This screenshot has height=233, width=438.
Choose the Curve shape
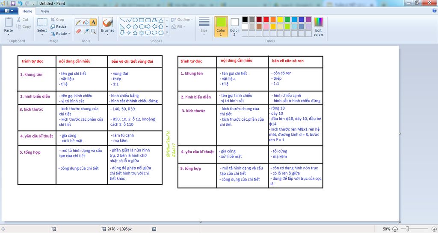[129, 20]
